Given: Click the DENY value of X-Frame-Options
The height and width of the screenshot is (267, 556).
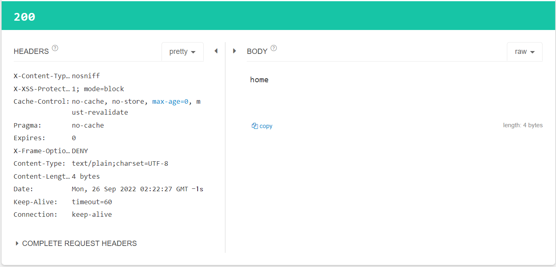Looking at the screenshot, I should [x=80, y=151].
